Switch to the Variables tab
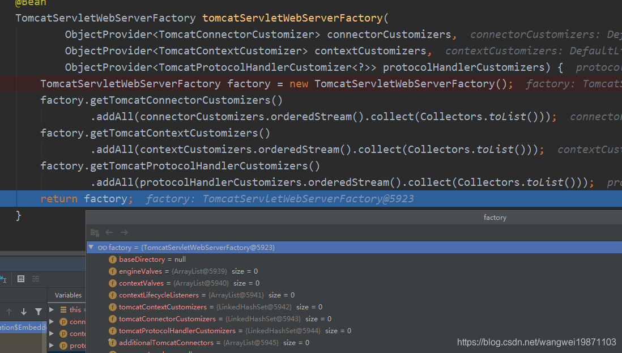Image resolution: width=622 pixels, height=353 pixels. tap(68, 295)
